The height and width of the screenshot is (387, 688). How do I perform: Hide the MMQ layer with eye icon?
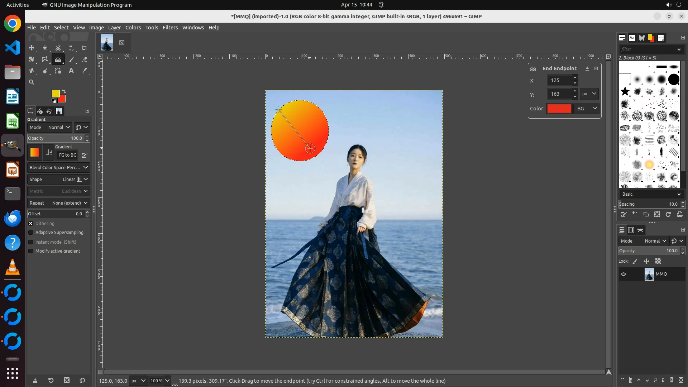pos(623,274)
